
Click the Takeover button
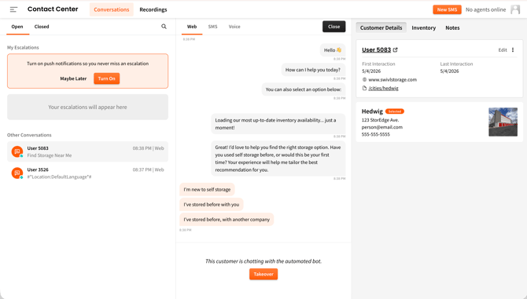(263, 274)
